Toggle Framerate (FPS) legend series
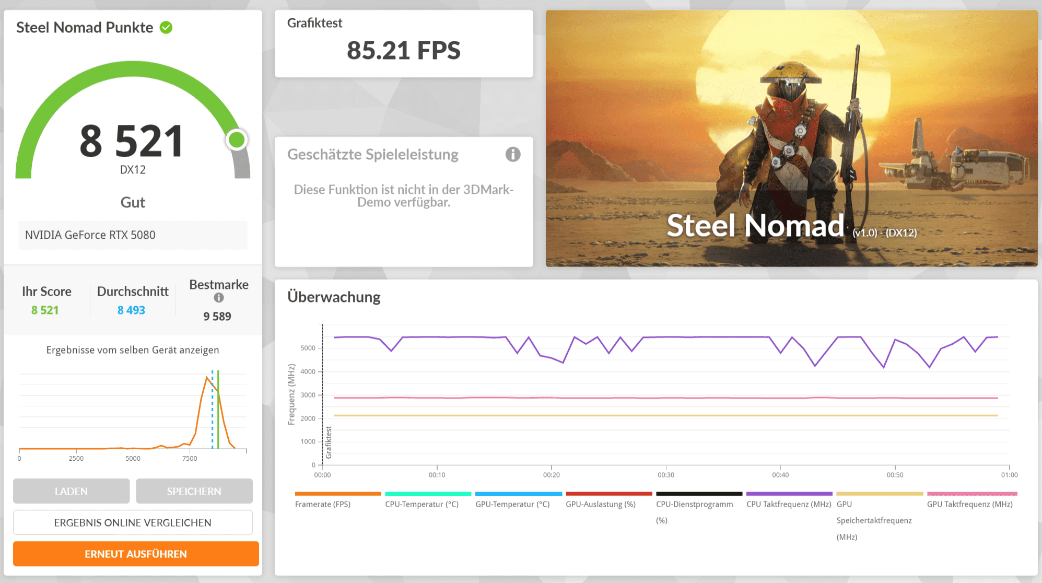Image resolution: width=1042 pixels, height=583 pixels. [x=322, y=504]
